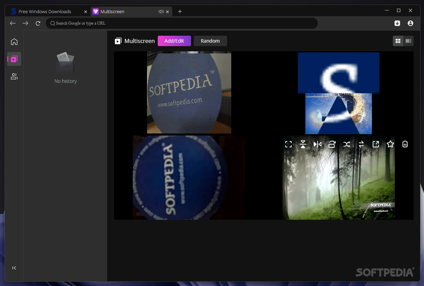Click the Multiscreen heading icon
The height and width of the screenshot is (286, 424).
(118, 41)
